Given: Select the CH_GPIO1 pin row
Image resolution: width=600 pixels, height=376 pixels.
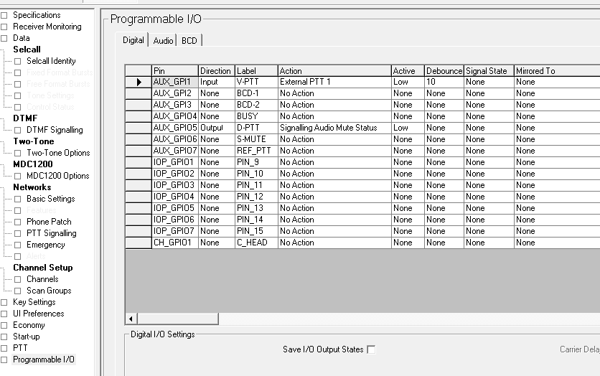Looking at the screenshot, I should click(x=174, y=243).
